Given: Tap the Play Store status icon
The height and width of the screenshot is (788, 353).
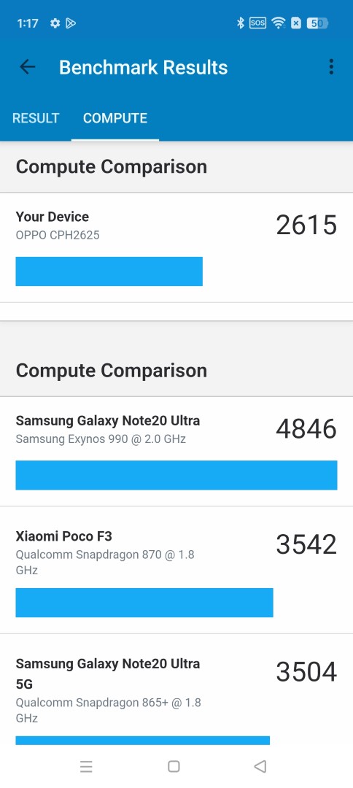Looking at the screenshot, I should click(71, 23).
